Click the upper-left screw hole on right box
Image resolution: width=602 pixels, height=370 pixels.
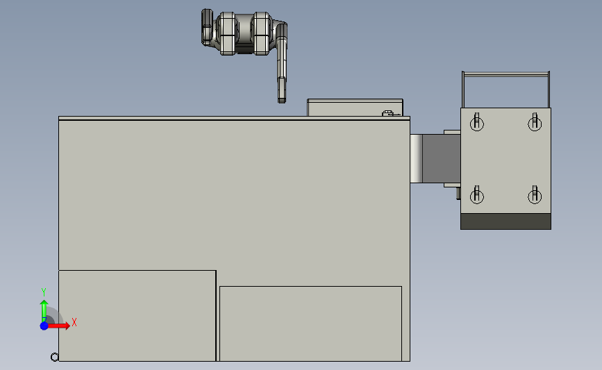[x=477, y=123]
